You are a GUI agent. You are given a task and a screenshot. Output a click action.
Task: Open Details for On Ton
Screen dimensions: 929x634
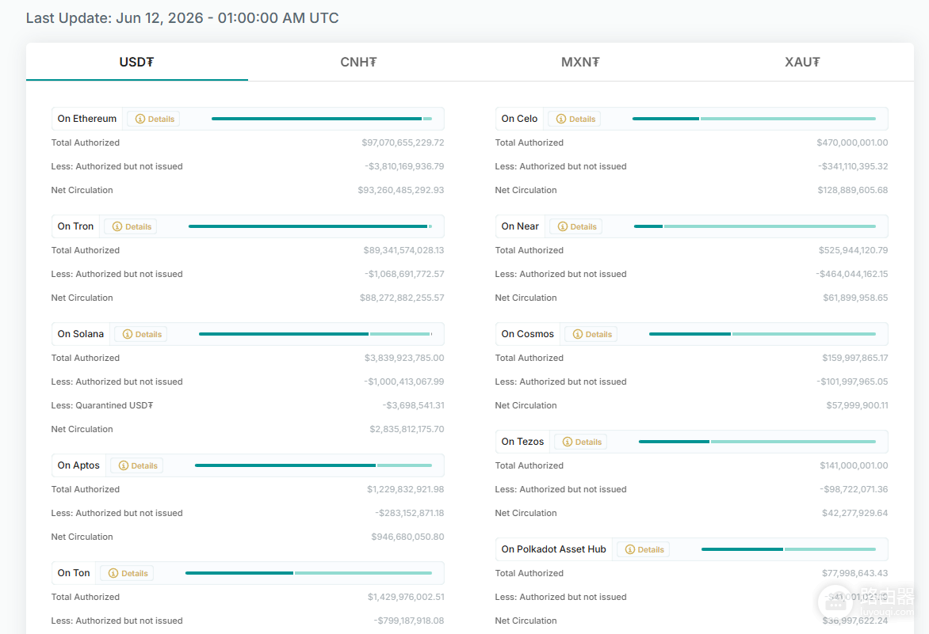point(128,573)
